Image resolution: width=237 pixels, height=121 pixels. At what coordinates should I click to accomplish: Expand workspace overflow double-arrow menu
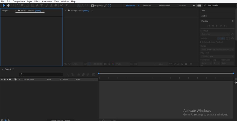point(194,5)
